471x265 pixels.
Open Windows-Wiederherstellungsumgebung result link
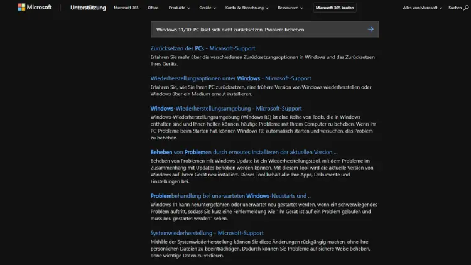226,109
